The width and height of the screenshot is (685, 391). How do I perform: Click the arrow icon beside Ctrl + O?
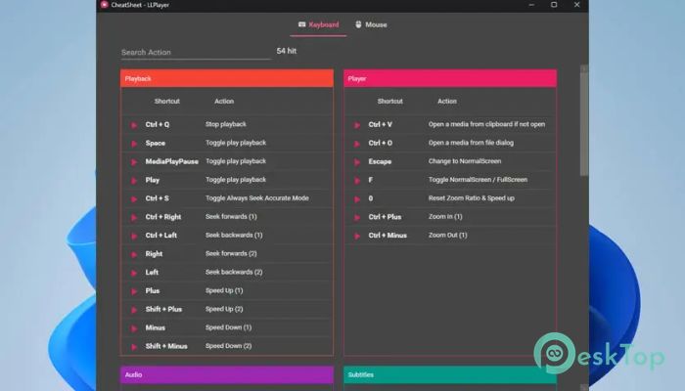(357, 144)
